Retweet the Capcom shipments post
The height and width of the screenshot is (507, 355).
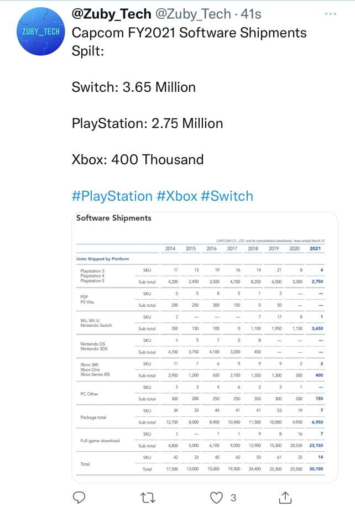(x=149, y=497)
